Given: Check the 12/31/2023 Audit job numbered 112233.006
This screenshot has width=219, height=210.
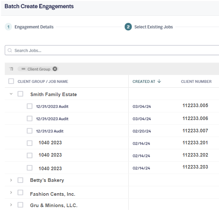Looking at the screenshot, I should coord(30,118).
